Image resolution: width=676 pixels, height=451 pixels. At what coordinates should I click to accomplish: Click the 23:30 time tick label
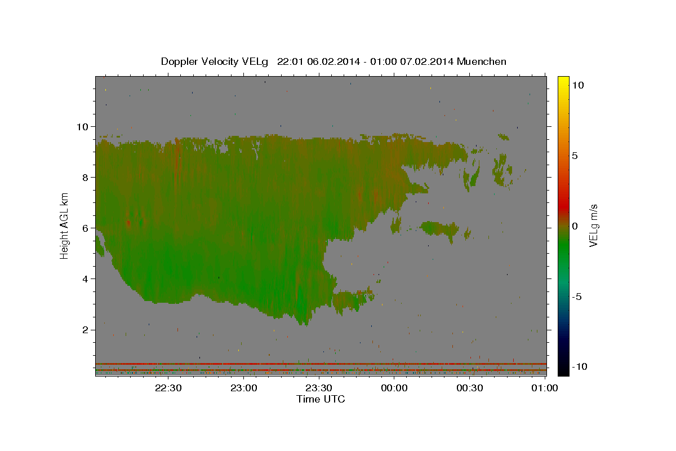click(x=318, y=388)
